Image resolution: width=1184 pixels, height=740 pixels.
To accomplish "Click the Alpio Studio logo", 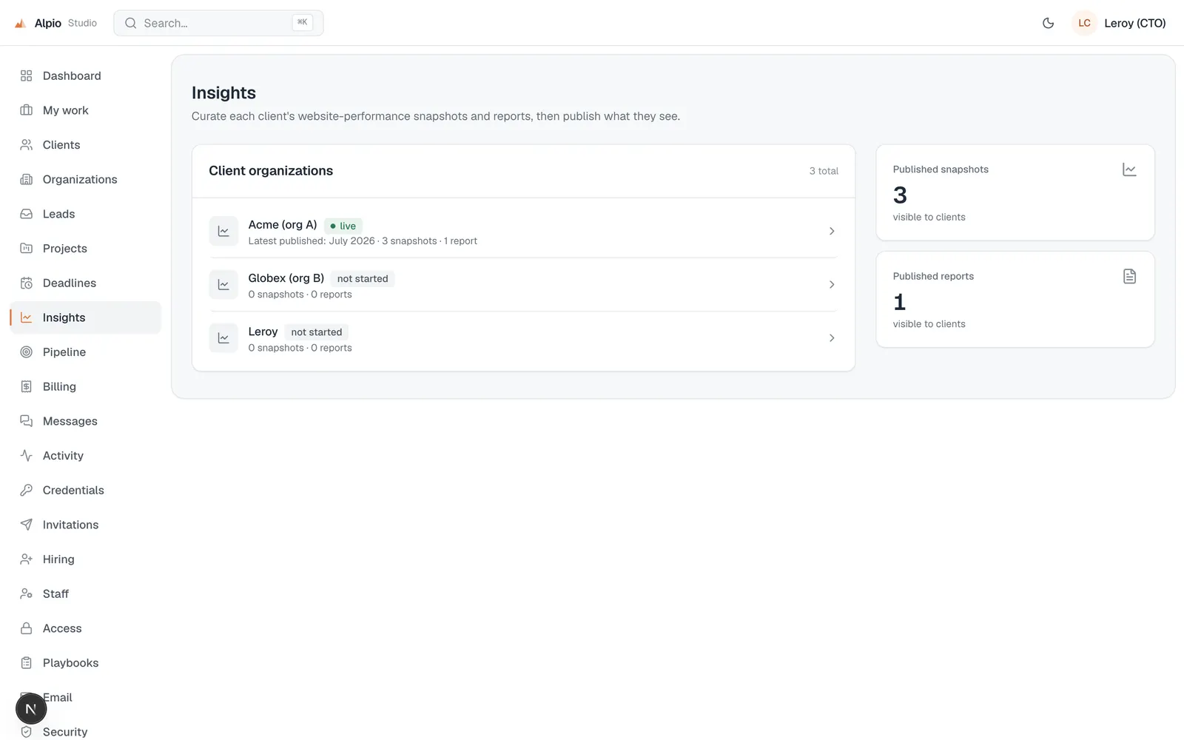I will tap(55, 23).
